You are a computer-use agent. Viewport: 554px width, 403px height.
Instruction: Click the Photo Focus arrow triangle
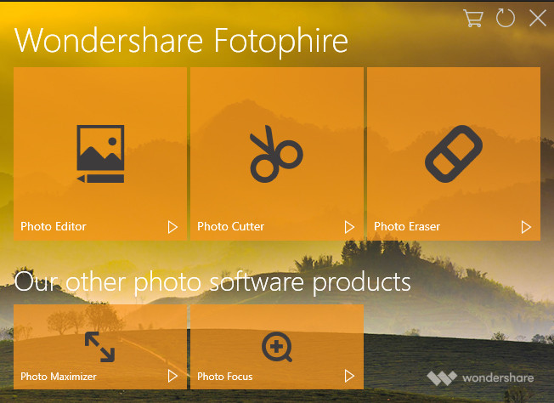(349, 376)
